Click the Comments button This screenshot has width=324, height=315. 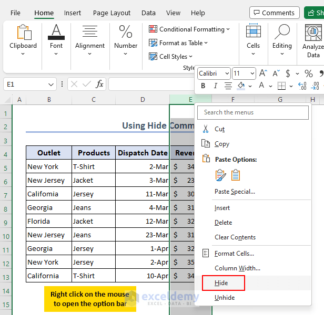pyautogui.click(x=275, y=13)
